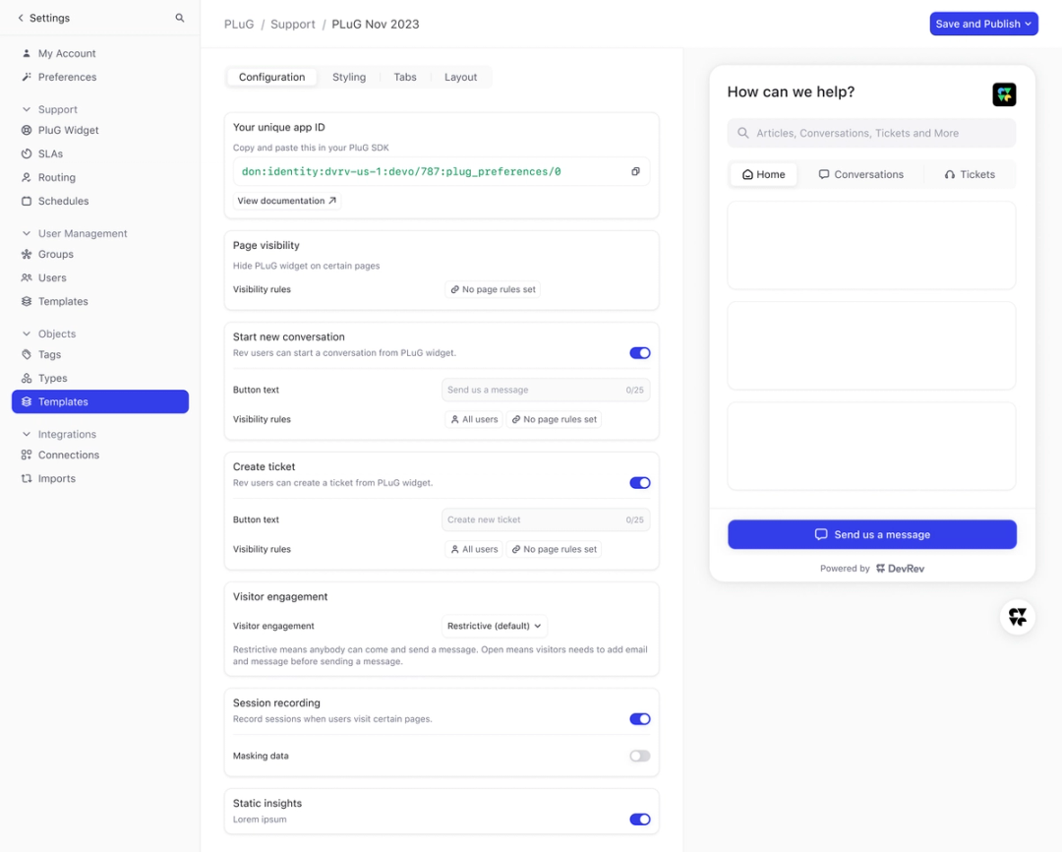Viewport: 1062px width, 852px height.
Task: Switch to the Styling tab
Action: [x=349, y=78]
